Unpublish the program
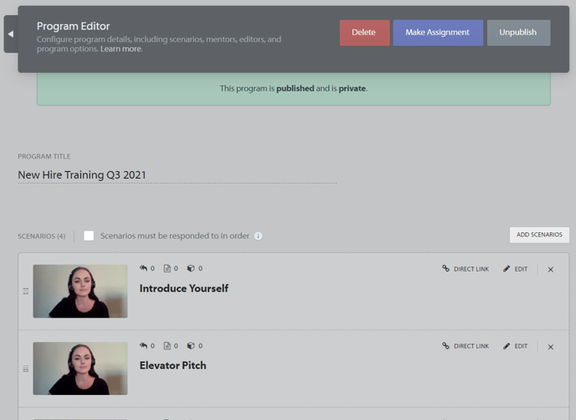 518,33
